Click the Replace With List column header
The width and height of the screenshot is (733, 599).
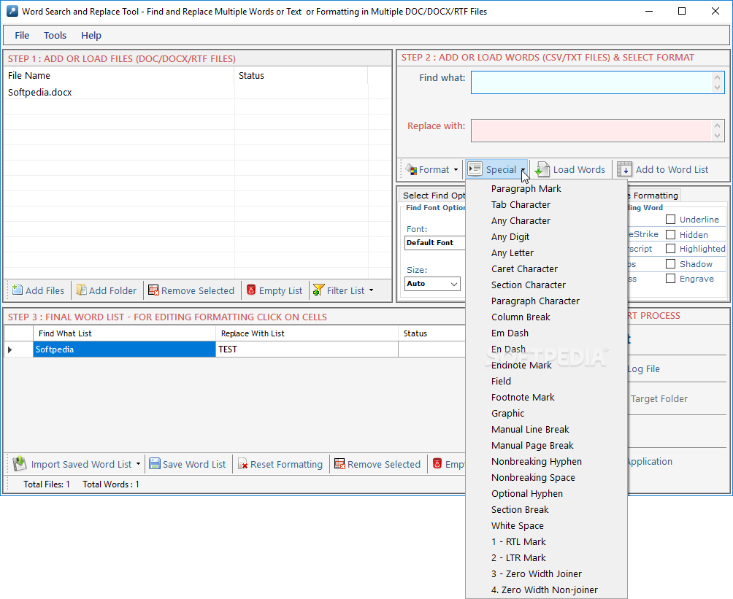(307, 333)
